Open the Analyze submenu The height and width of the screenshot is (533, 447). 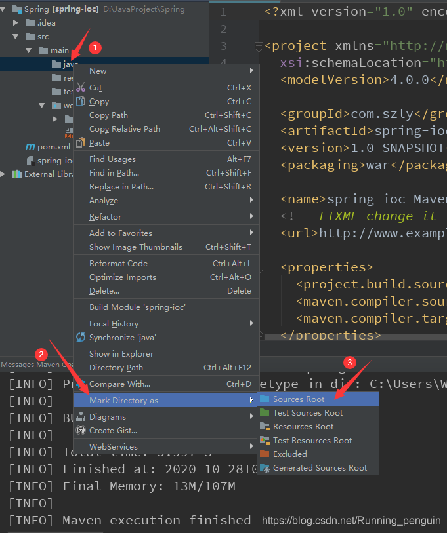[167, 200]
